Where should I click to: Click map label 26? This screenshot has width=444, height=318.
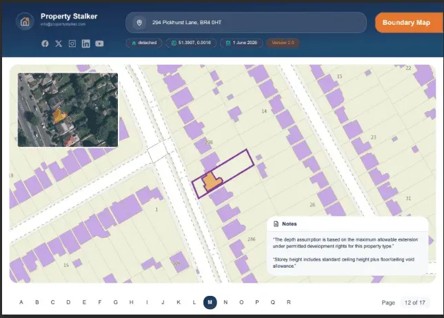coord(312,205)
